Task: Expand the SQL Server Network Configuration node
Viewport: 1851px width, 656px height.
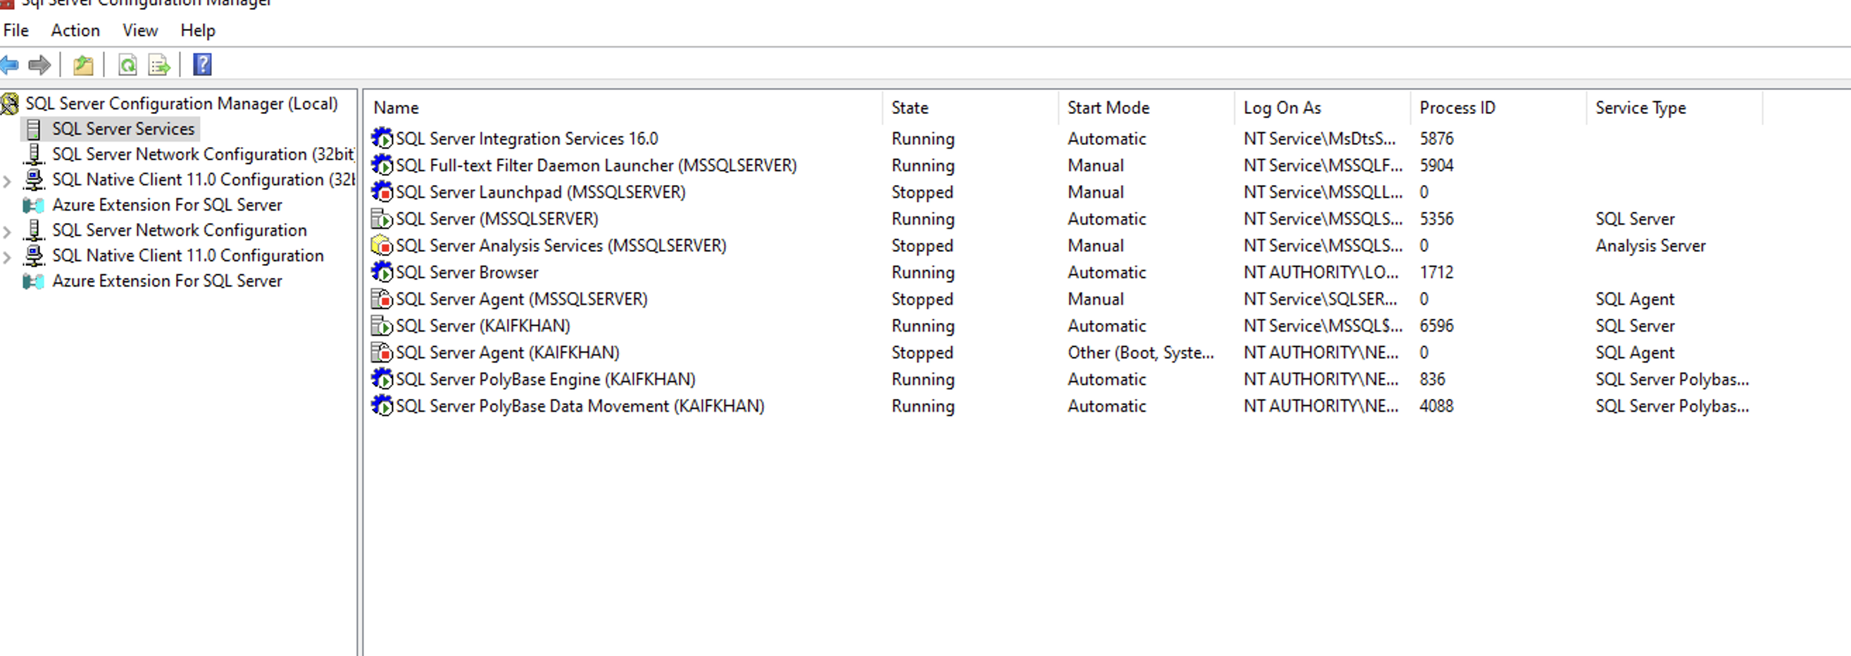Action: tap(7, 232)
